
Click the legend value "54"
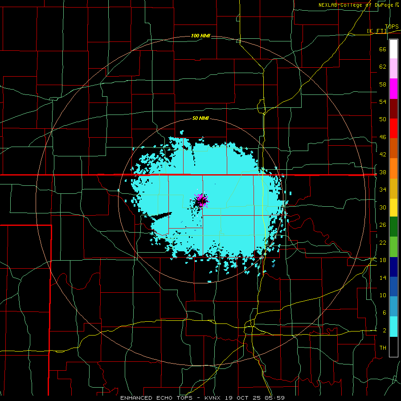(383, 102)
